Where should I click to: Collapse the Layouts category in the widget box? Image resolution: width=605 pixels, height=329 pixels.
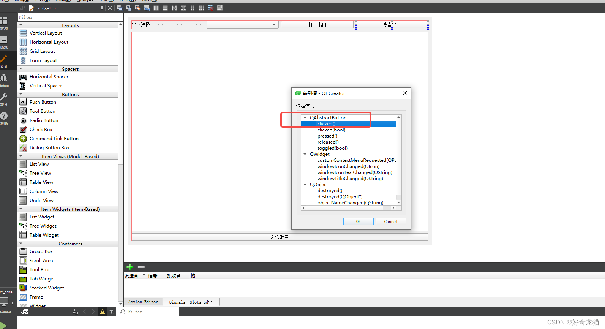point(21,25)
